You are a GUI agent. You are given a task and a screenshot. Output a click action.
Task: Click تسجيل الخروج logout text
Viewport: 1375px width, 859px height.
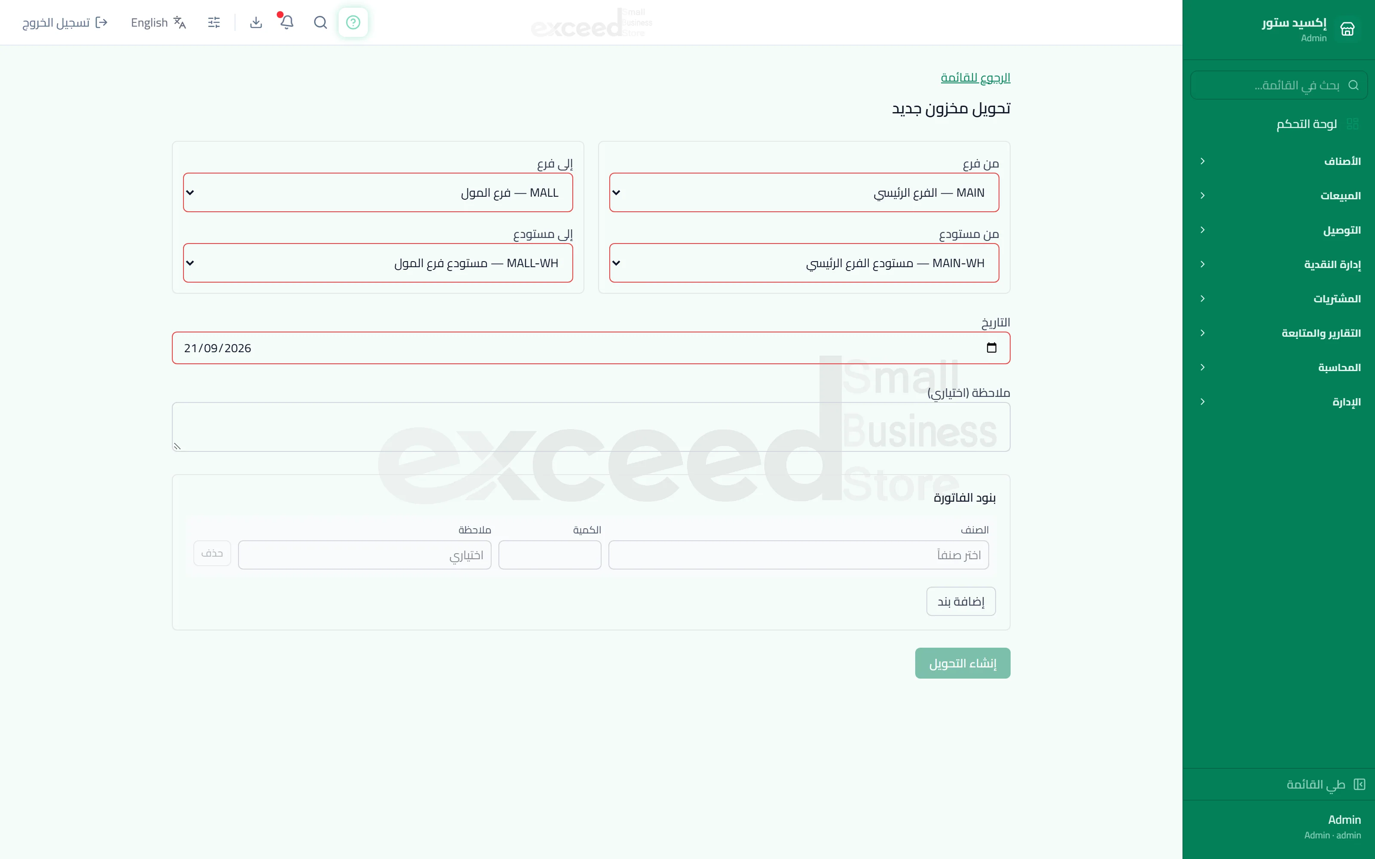[56, 23]
